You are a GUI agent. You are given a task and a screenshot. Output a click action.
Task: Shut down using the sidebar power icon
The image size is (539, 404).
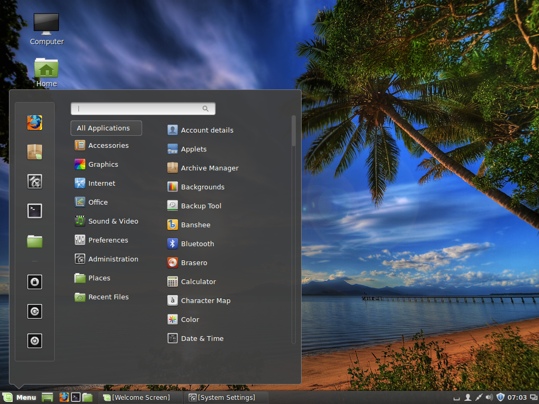pos(34,340)
